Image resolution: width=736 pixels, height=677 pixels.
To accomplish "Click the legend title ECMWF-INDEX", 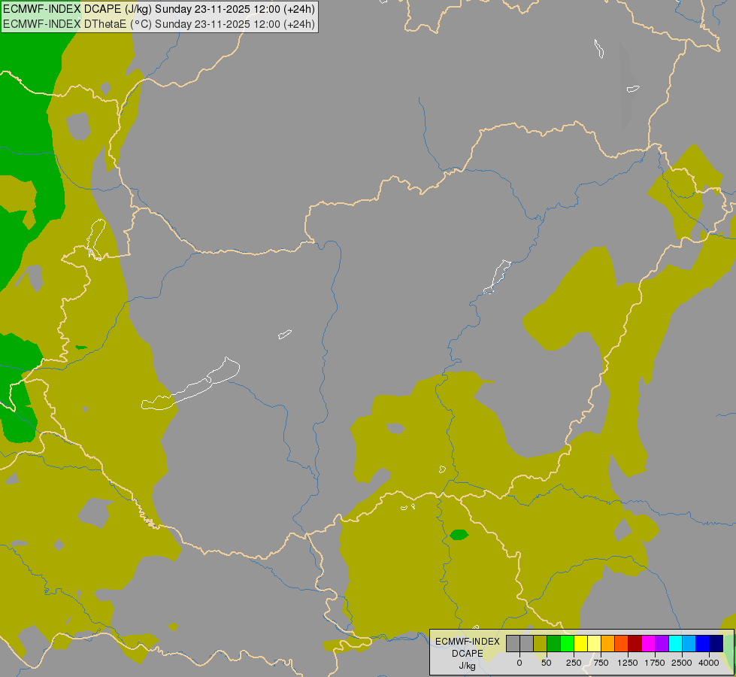I will click(x=468, y=642).
